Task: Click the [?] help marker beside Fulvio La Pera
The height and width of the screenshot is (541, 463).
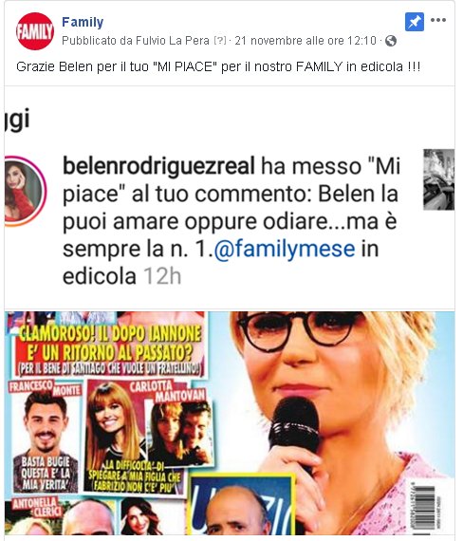Action: point(219,41)
